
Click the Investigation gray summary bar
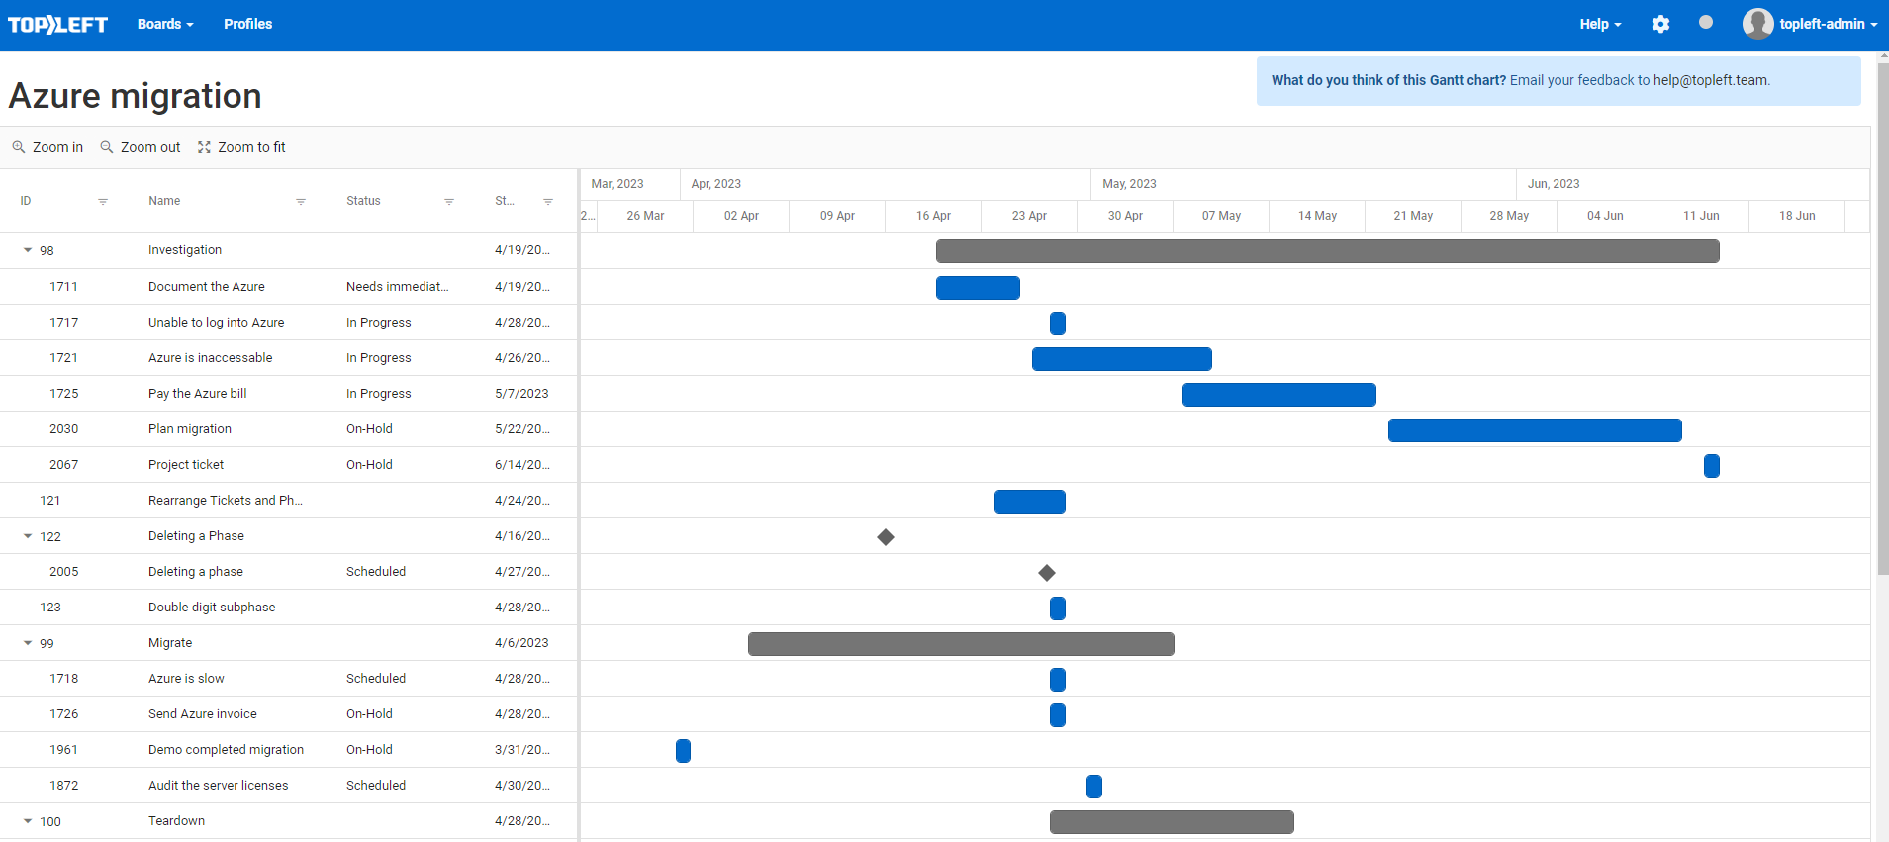pyautogui.click(x=1327, y=251)
